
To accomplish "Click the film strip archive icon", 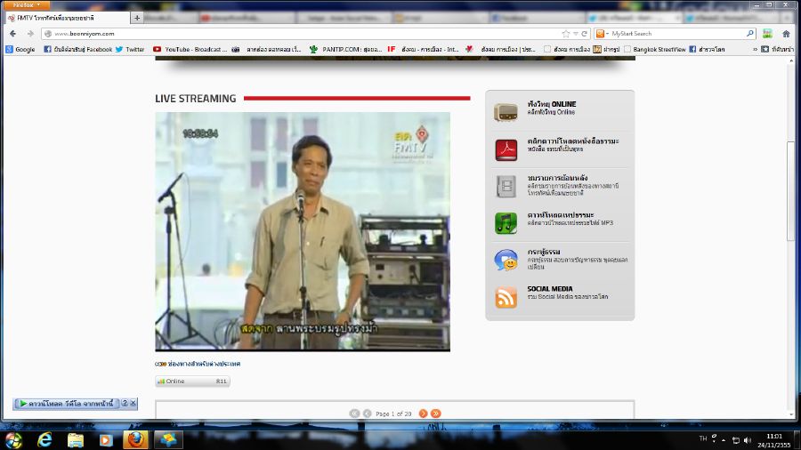I will point(506,186).
